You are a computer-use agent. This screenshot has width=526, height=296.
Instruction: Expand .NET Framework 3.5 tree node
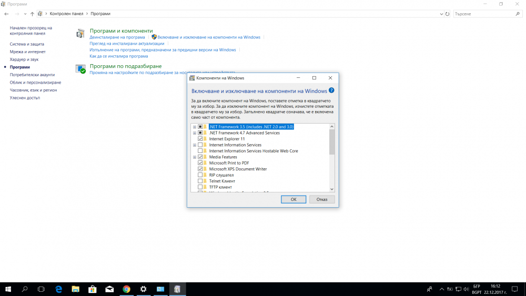pyautogui.click(x=195, y=127)
